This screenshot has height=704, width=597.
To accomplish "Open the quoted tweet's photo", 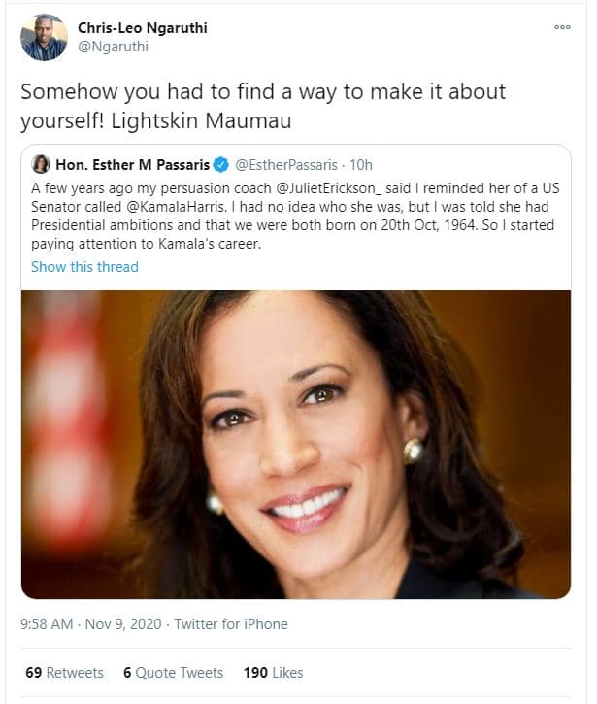I will pos(295,443).
